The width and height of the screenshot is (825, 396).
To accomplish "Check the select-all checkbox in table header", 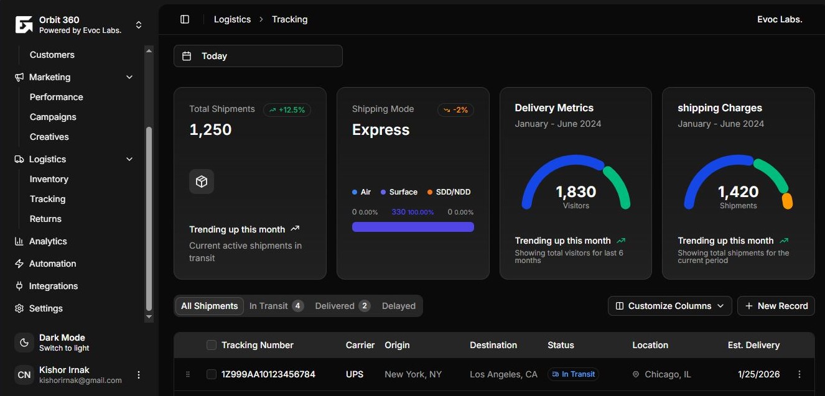I will point(212,345).
